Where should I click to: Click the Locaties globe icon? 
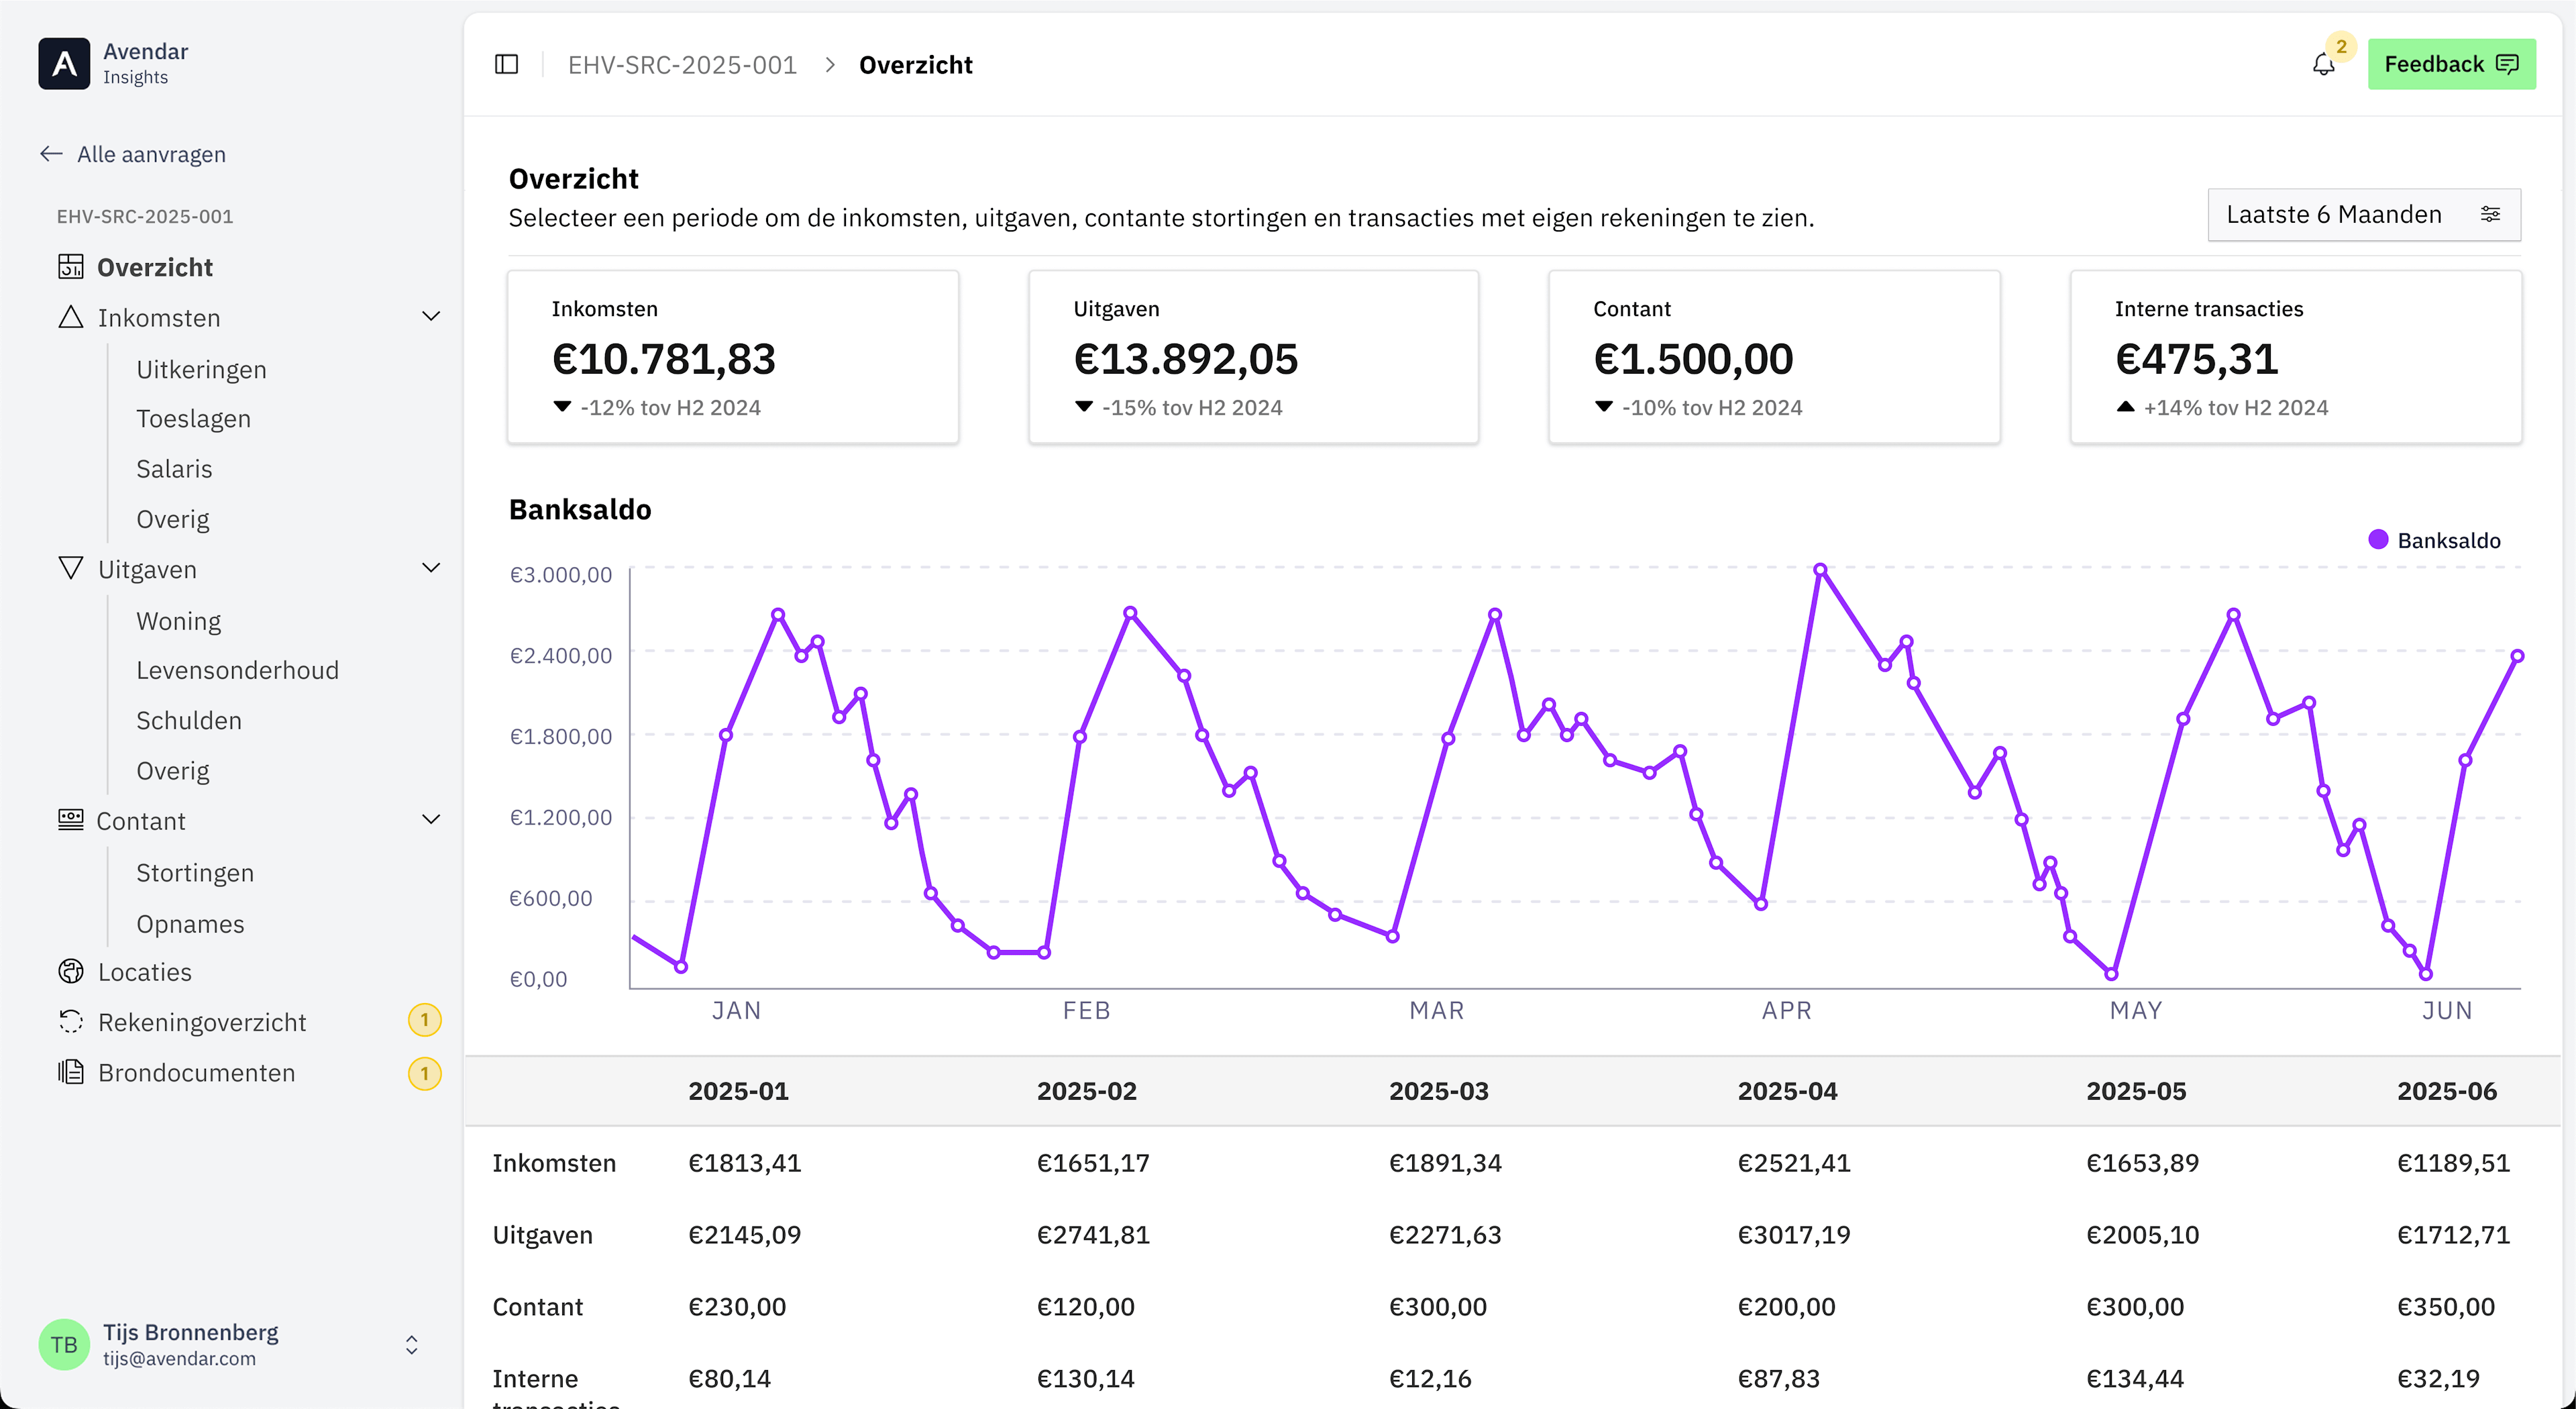tap(71, 971)
